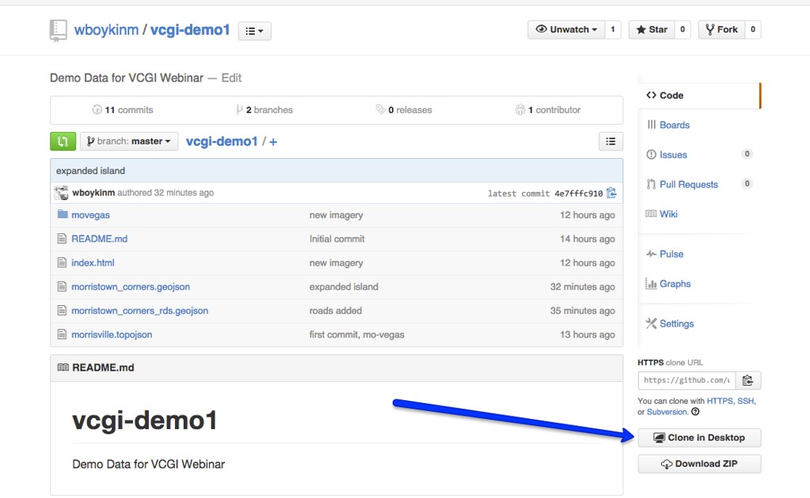Open the branch: master dropdown
The height and width of the screenshot is (498, 810).
[x=129, y=141]
